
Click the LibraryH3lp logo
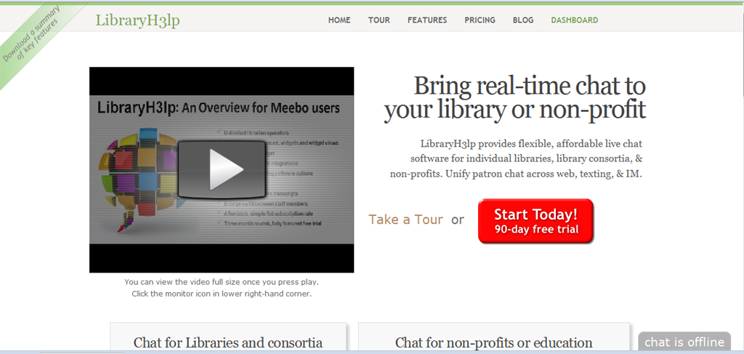coord(137,20)
